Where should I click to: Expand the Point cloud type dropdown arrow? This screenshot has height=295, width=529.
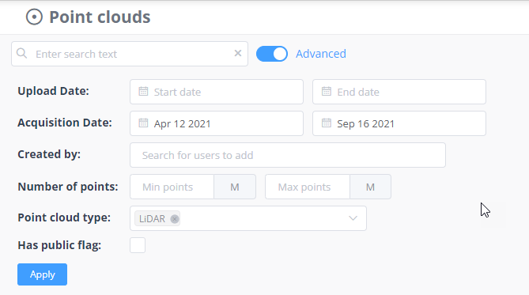353,218
